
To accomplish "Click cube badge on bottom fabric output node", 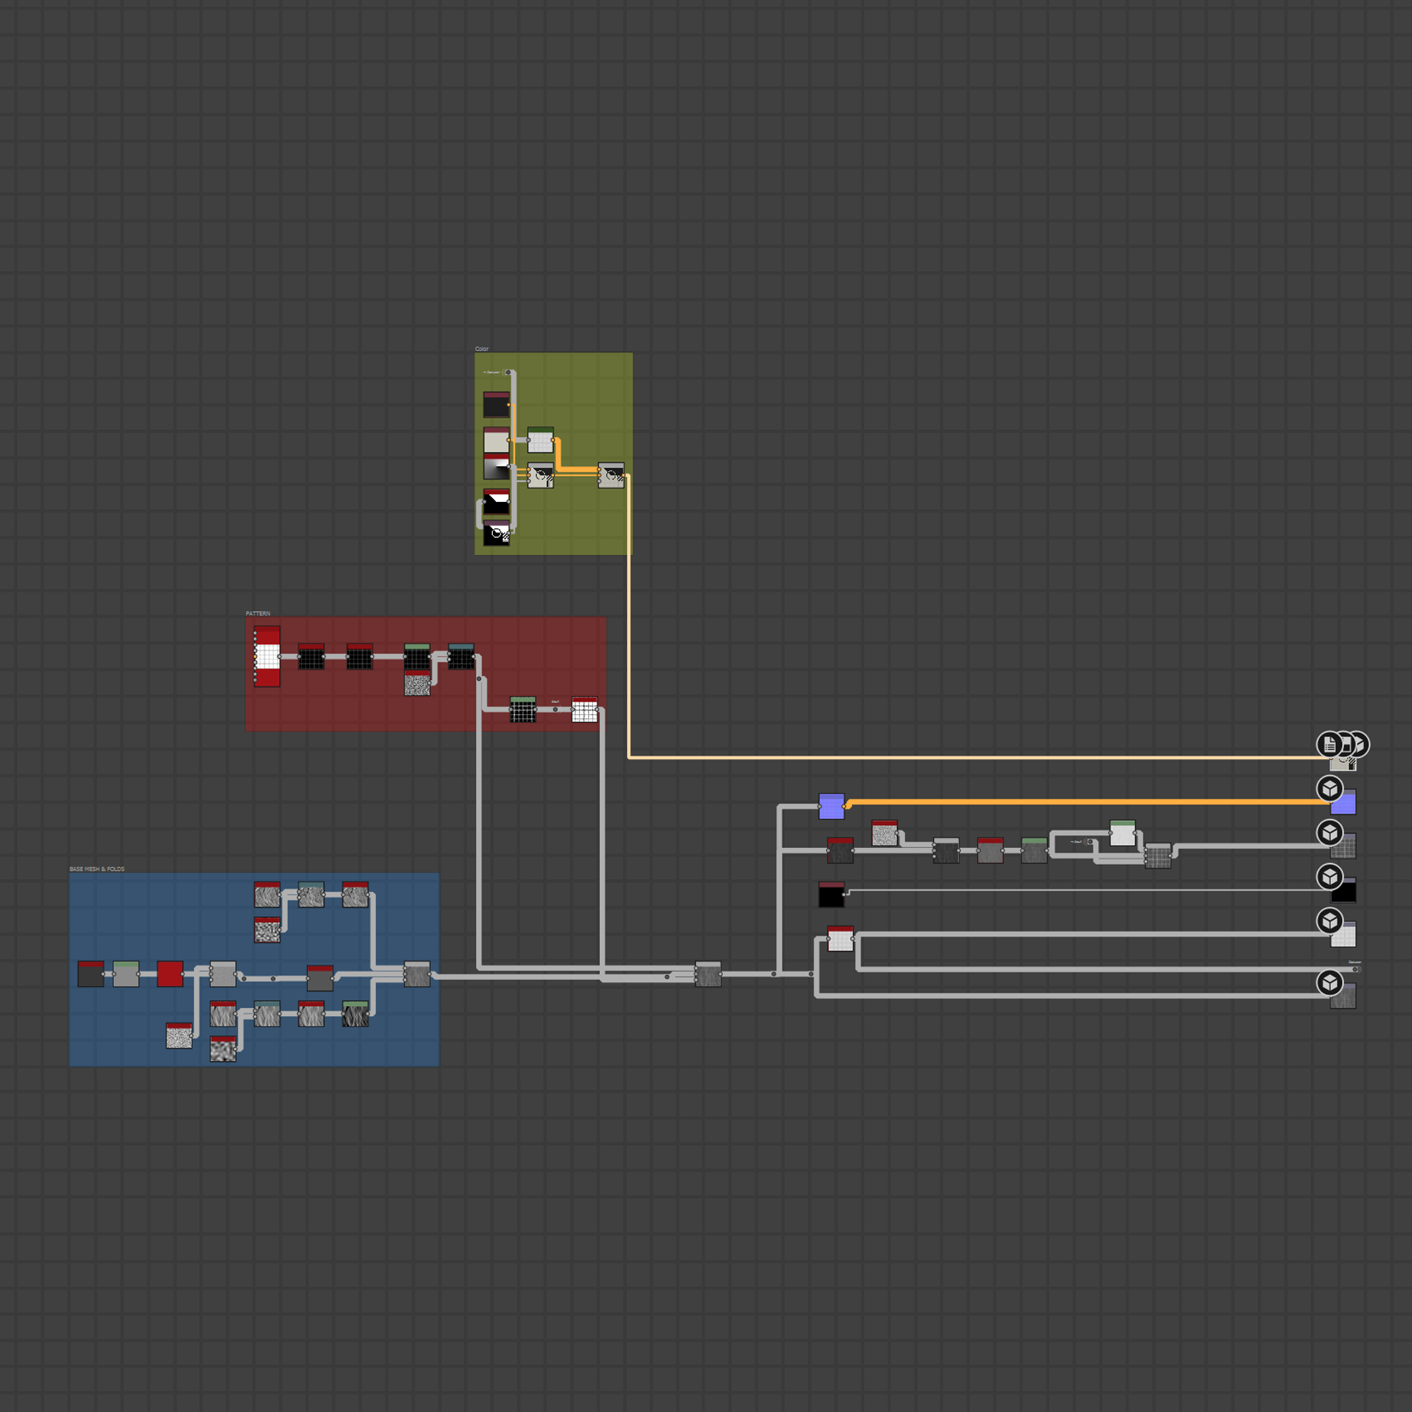I will click(1329, 982).
